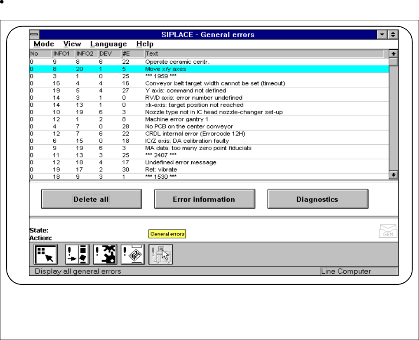The image size is (419, 340).
Task: Select row 'Undefined error message'
Action: (209, 163)
